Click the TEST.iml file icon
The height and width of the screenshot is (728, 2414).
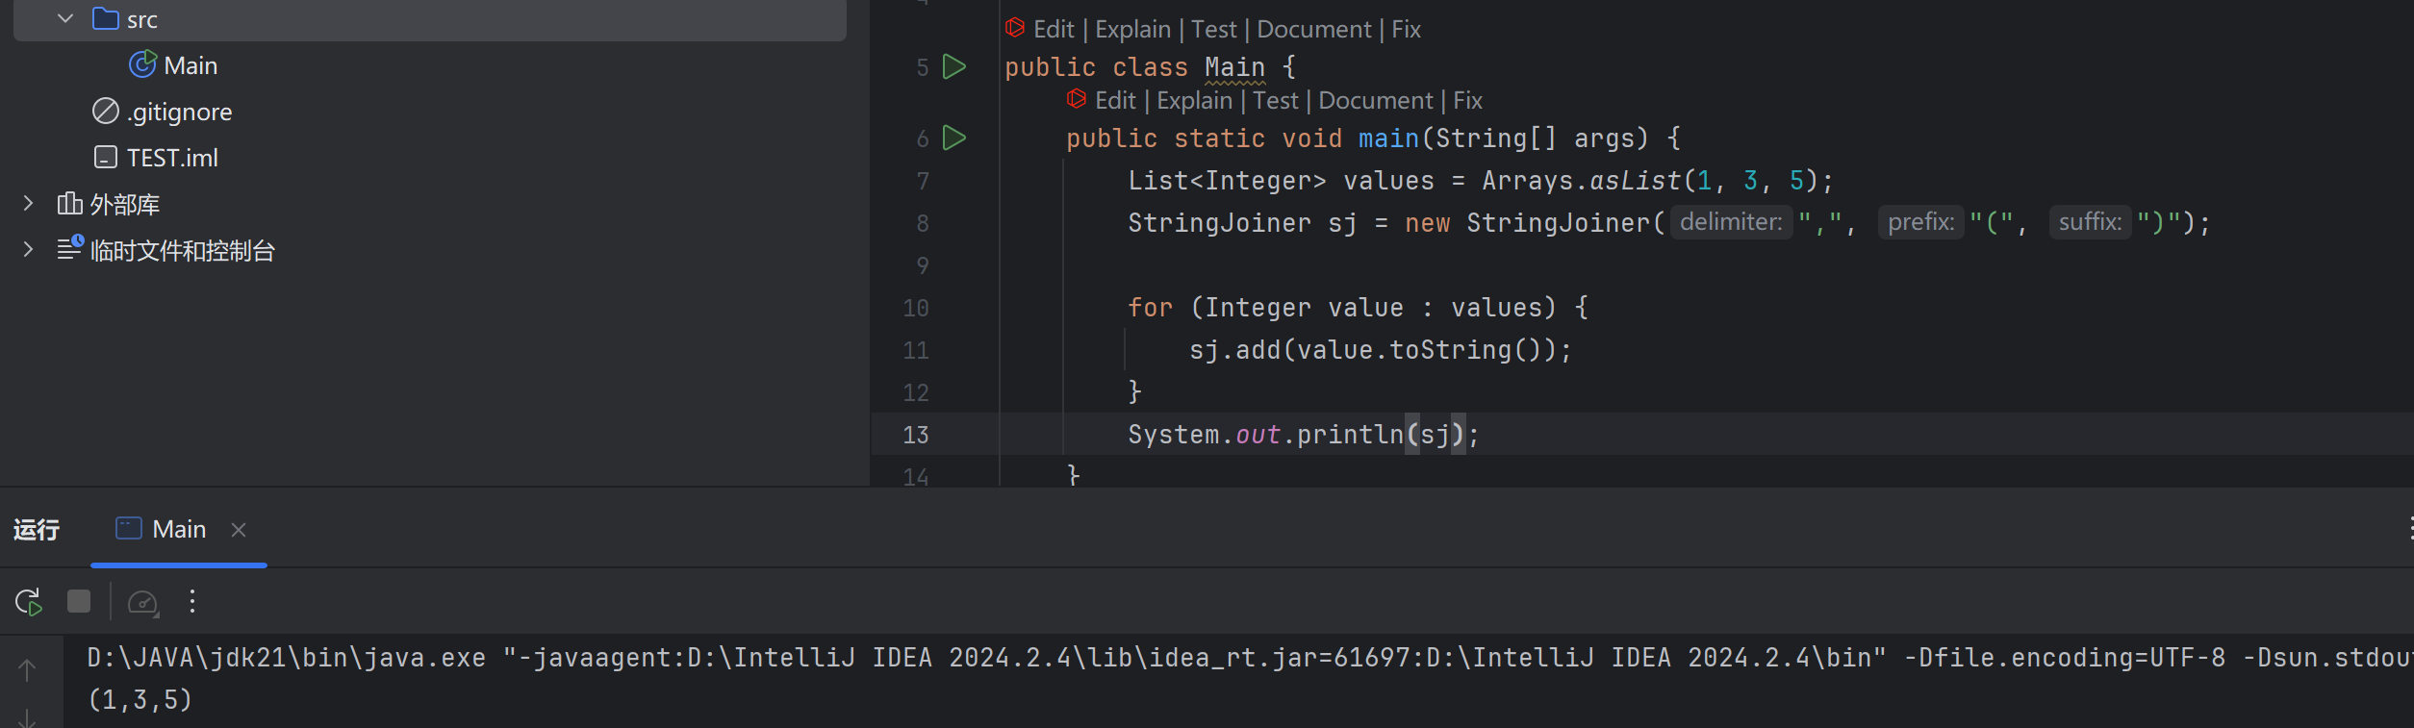pos(105,157)
